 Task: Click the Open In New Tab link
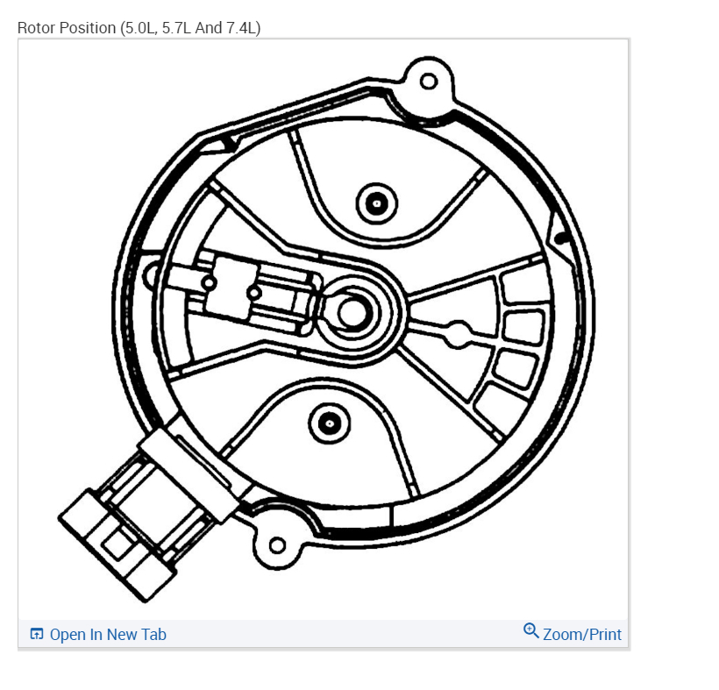(x=97, y=635)
